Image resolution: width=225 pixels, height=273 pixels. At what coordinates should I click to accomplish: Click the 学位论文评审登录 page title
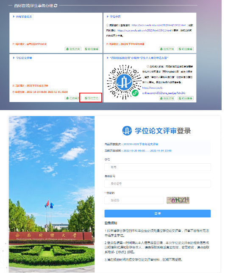tap(163, 131)
